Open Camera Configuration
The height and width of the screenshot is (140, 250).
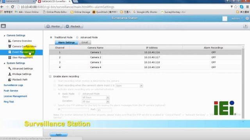click(x=24, y=47)
